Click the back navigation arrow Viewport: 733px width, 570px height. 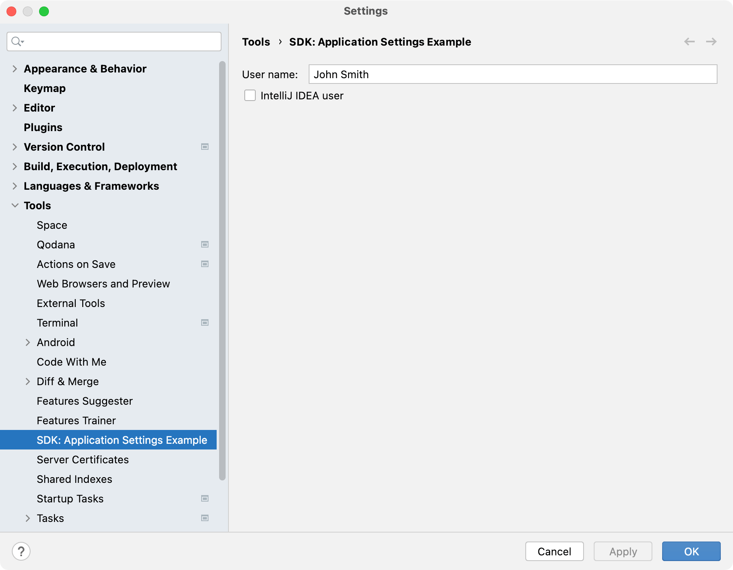click(689, 42)
